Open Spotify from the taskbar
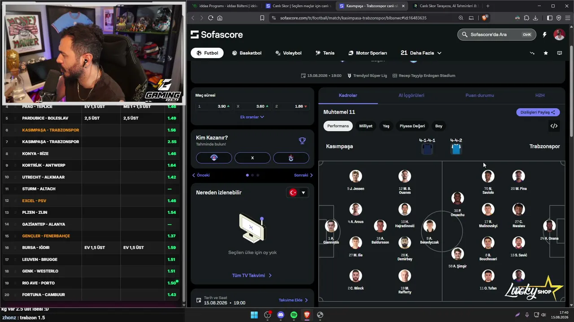The width and height of the screenshot is (574, 322). point(294,315)
